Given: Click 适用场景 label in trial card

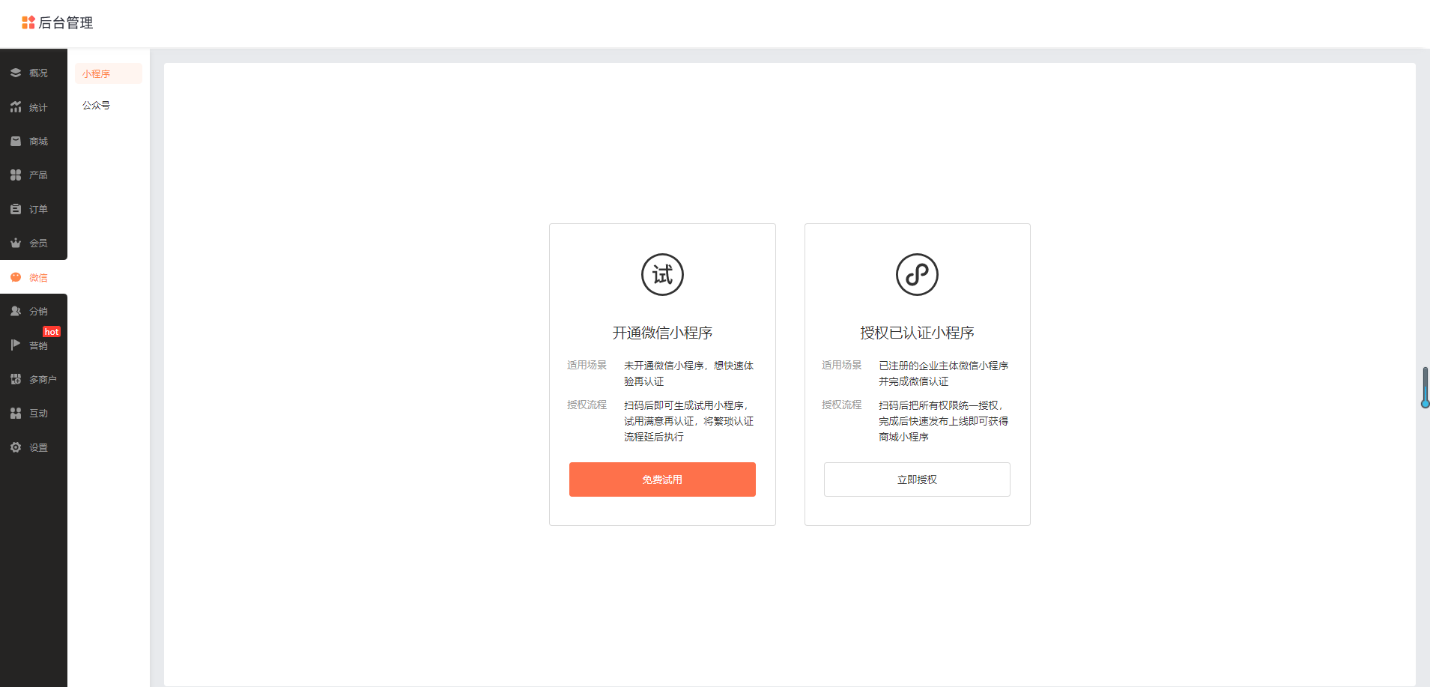Looking at the screenshot, I should [x=587, y=365].
